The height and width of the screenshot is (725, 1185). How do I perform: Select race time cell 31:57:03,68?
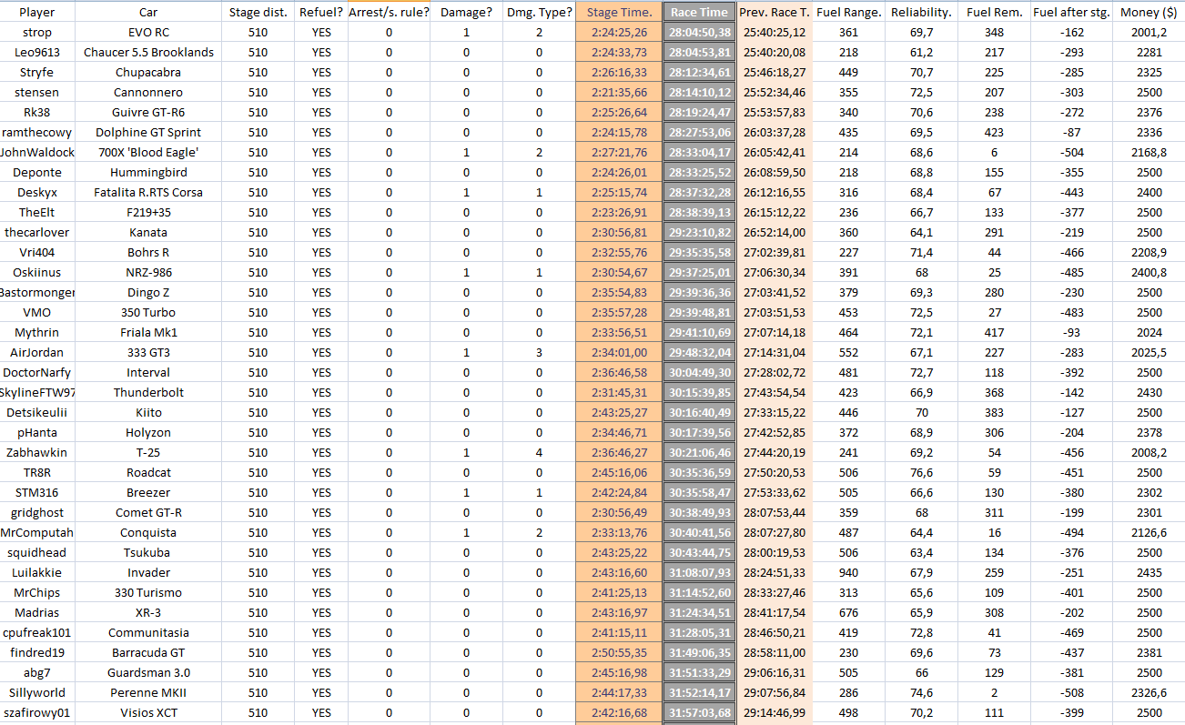coord(699,712)
